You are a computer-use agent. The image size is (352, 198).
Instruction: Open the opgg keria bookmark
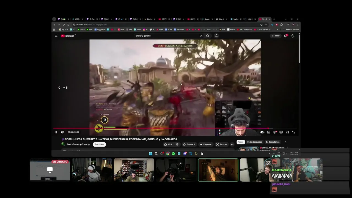click(100, 29)
